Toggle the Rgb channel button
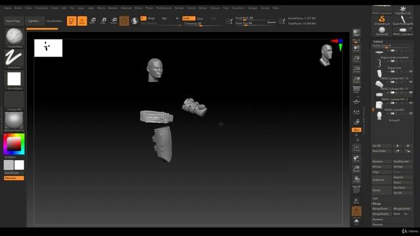The image size is (420, 236). tap(164, 18)
